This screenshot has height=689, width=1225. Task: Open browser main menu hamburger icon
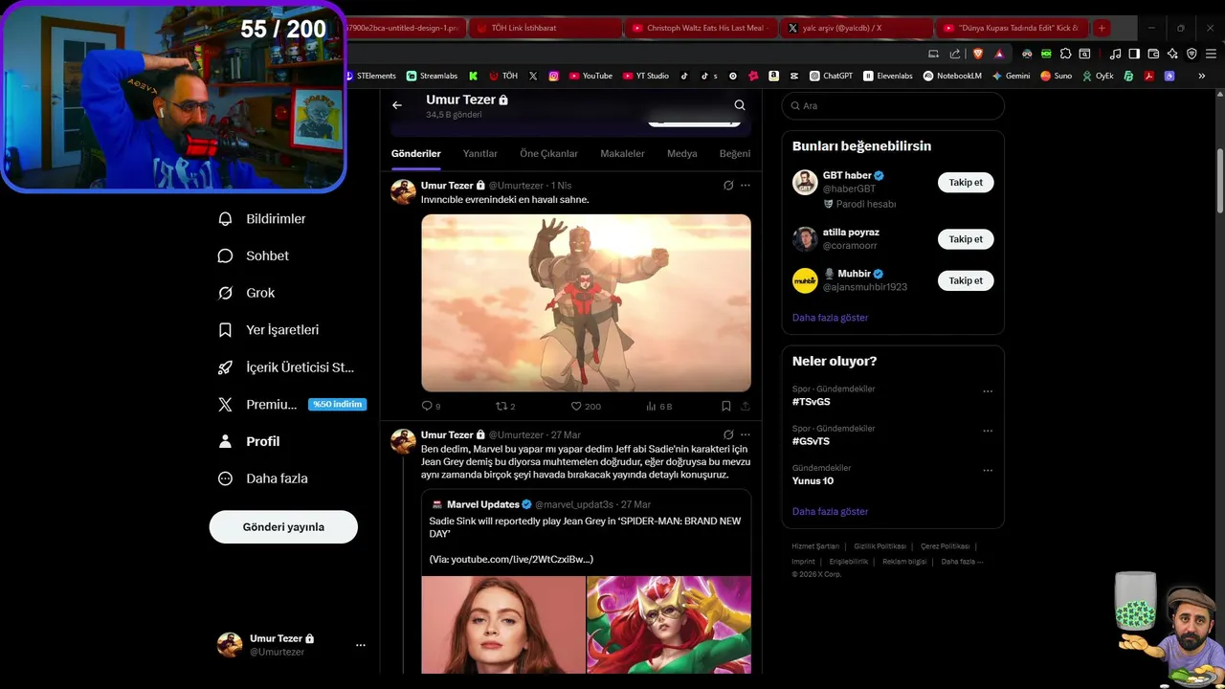coord(1211,54)
